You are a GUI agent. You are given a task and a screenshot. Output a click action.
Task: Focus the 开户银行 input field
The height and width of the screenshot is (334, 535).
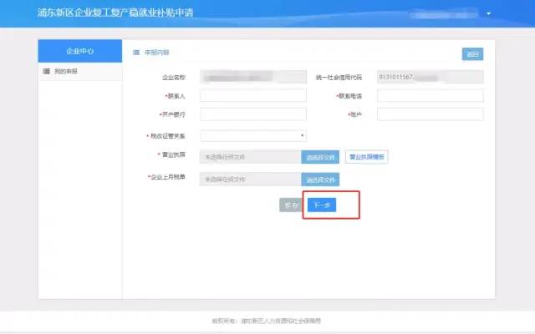(x=253, y=114)
